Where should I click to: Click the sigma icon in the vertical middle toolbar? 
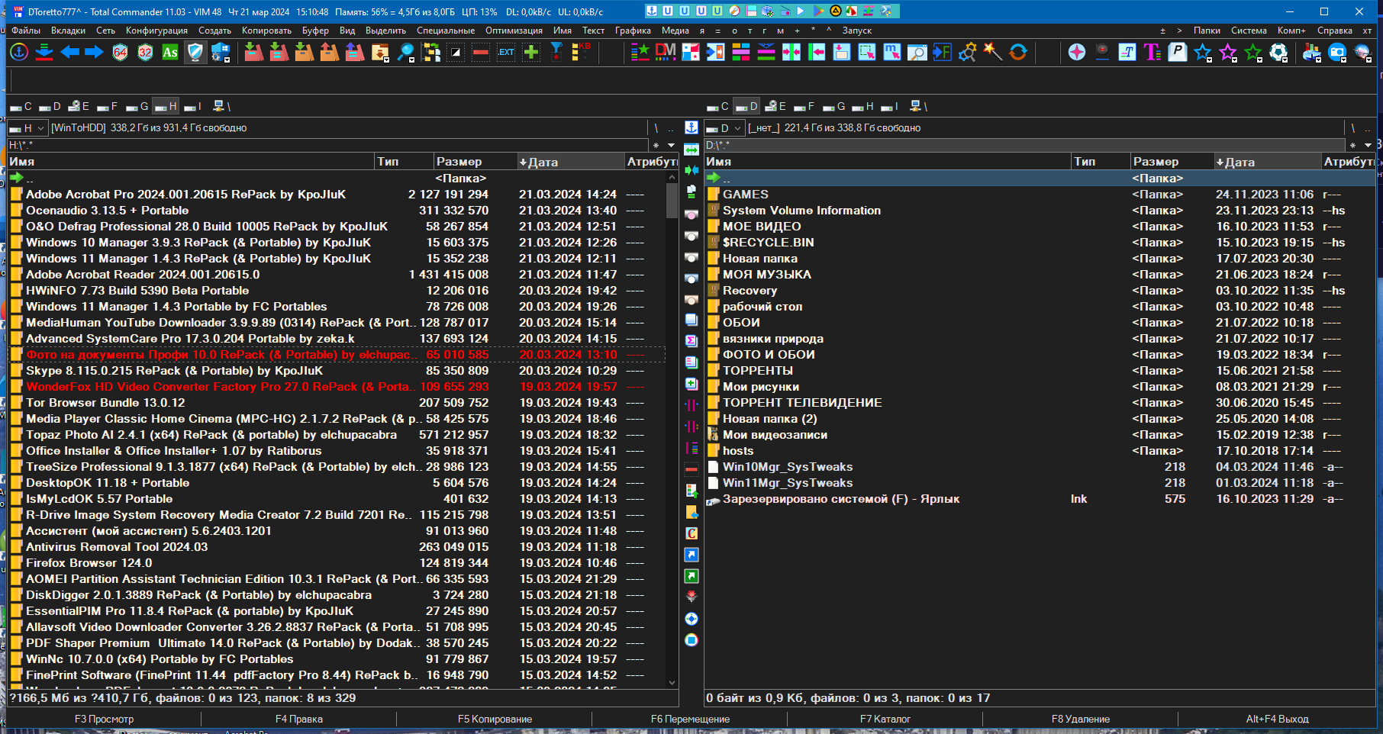691,342
